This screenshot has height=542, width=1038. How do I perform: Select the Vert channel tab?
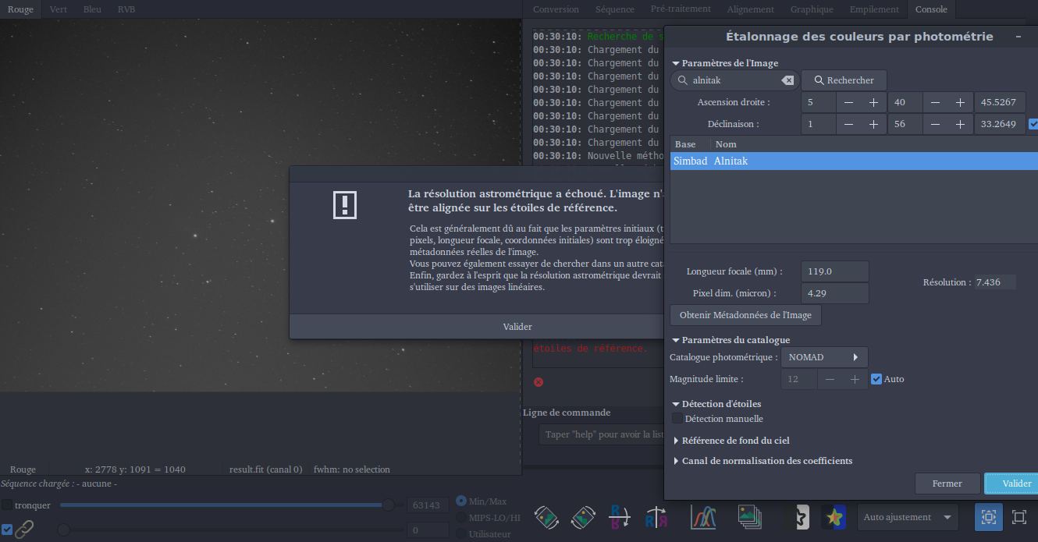(x=58, y=9)
